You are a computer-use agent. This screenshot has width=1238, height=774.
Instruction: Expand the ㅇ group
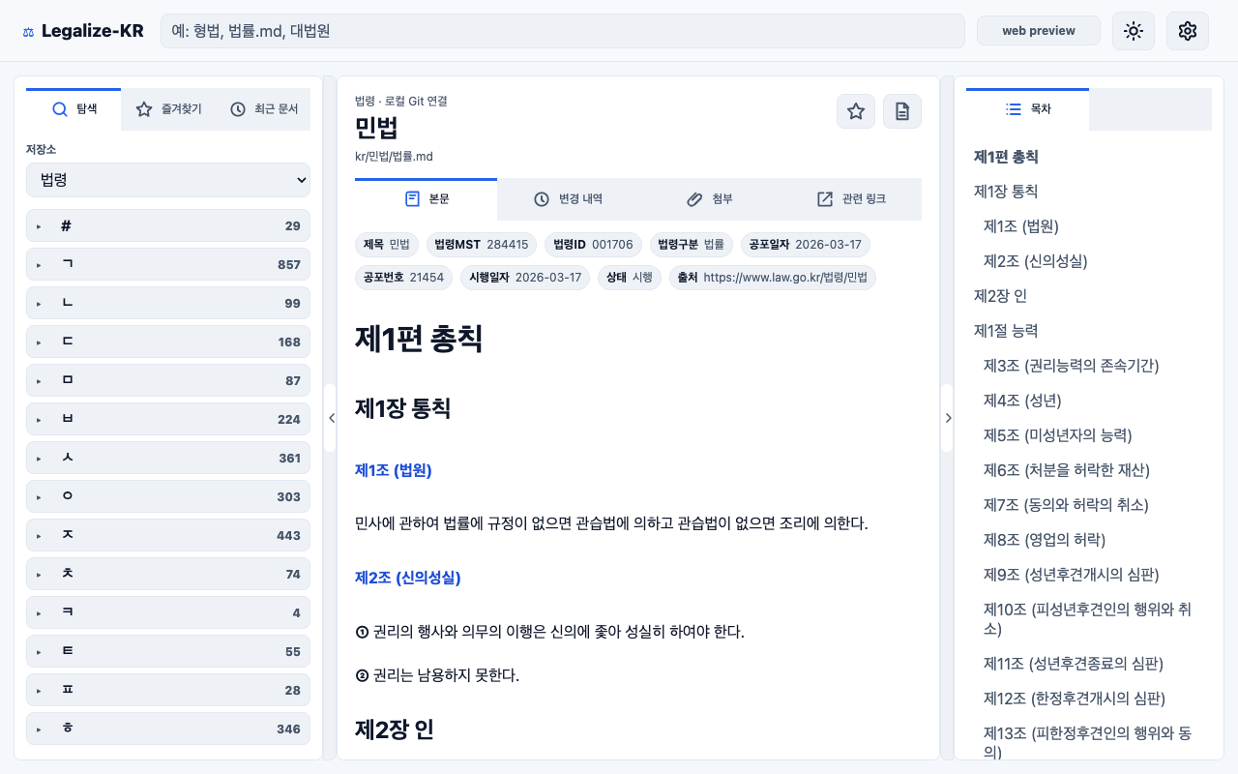pyautogui.click(x=168, y=496)
